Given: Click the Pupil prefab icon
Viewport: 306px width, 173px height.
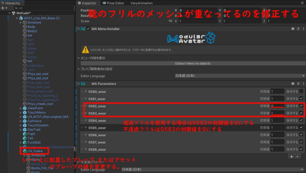Looking at the screenshot, I should [25, 134].
